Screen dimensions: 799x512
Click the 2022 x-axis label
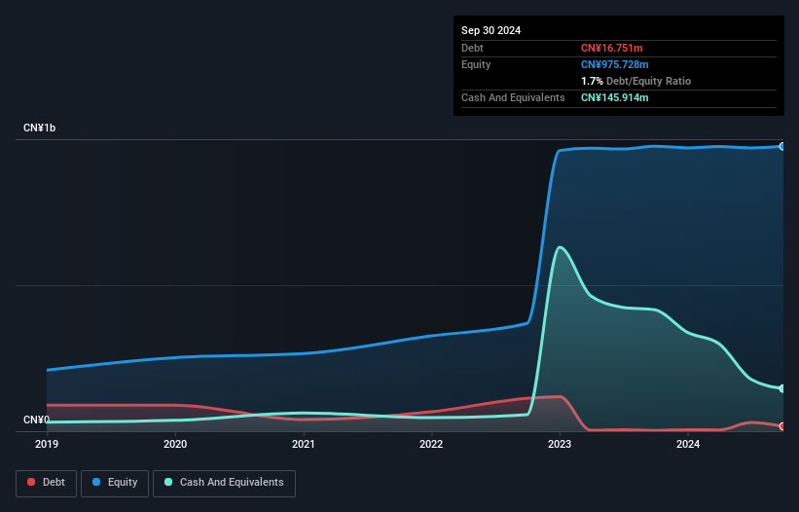click(x=431, y=444)
